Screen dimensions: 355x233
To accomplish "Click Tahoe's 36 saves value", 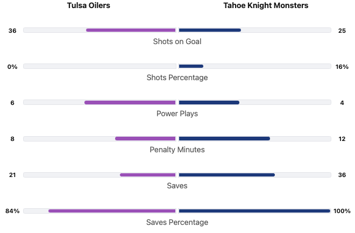I will [342, 175].
